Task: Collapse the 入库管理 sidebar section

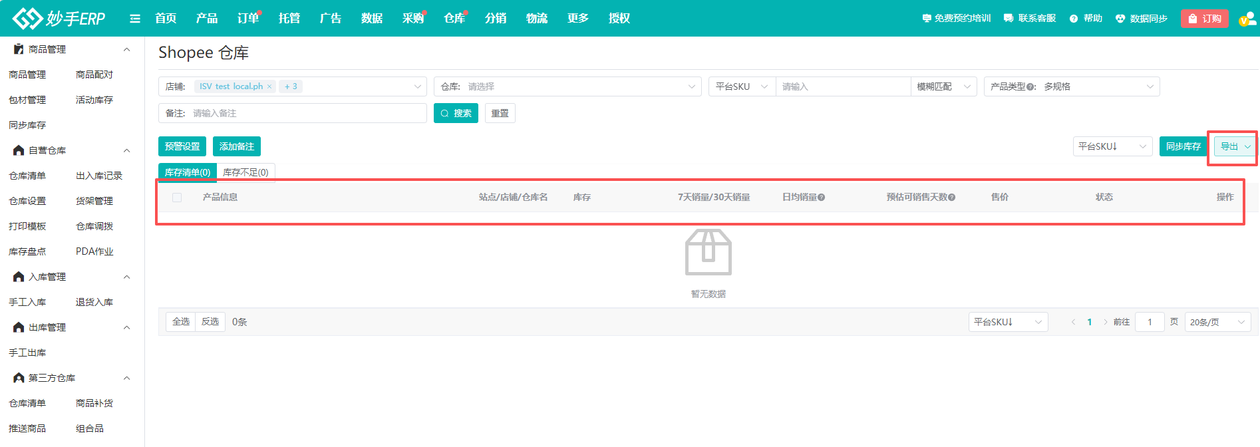Action: [x=127, y=277]
